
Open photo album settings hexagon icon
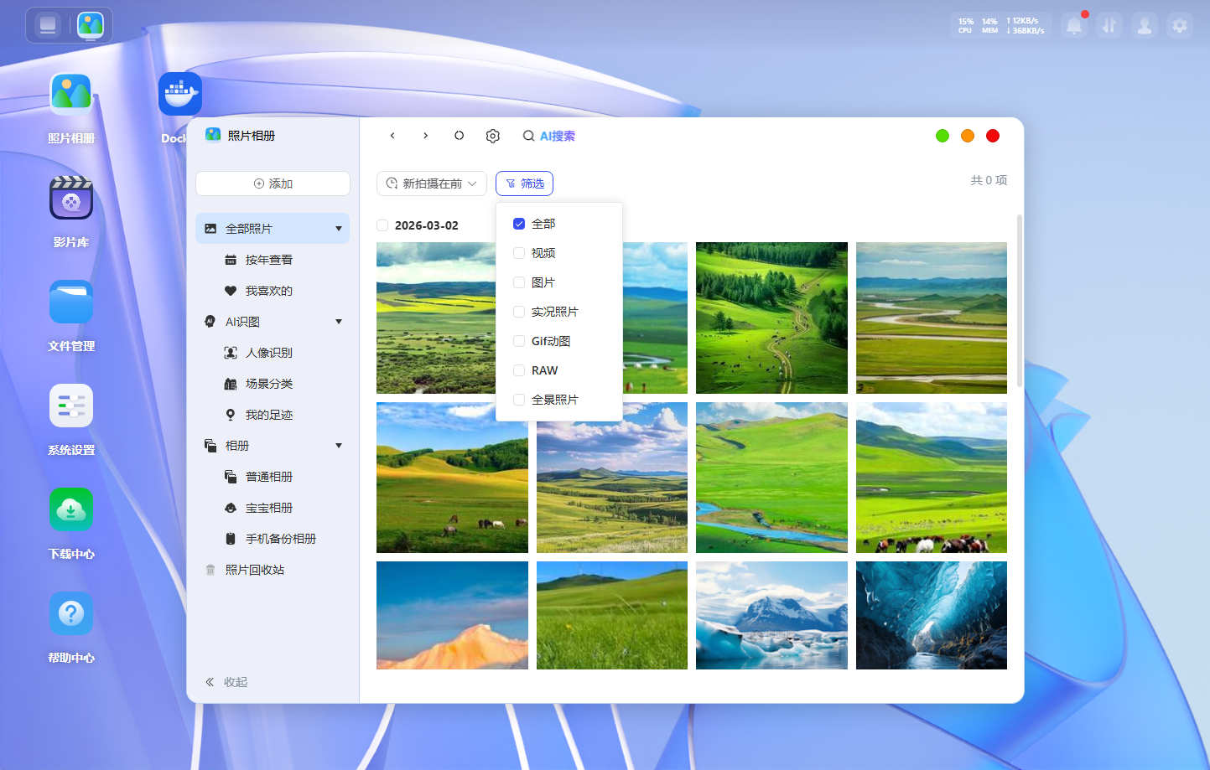coord(493,136)
